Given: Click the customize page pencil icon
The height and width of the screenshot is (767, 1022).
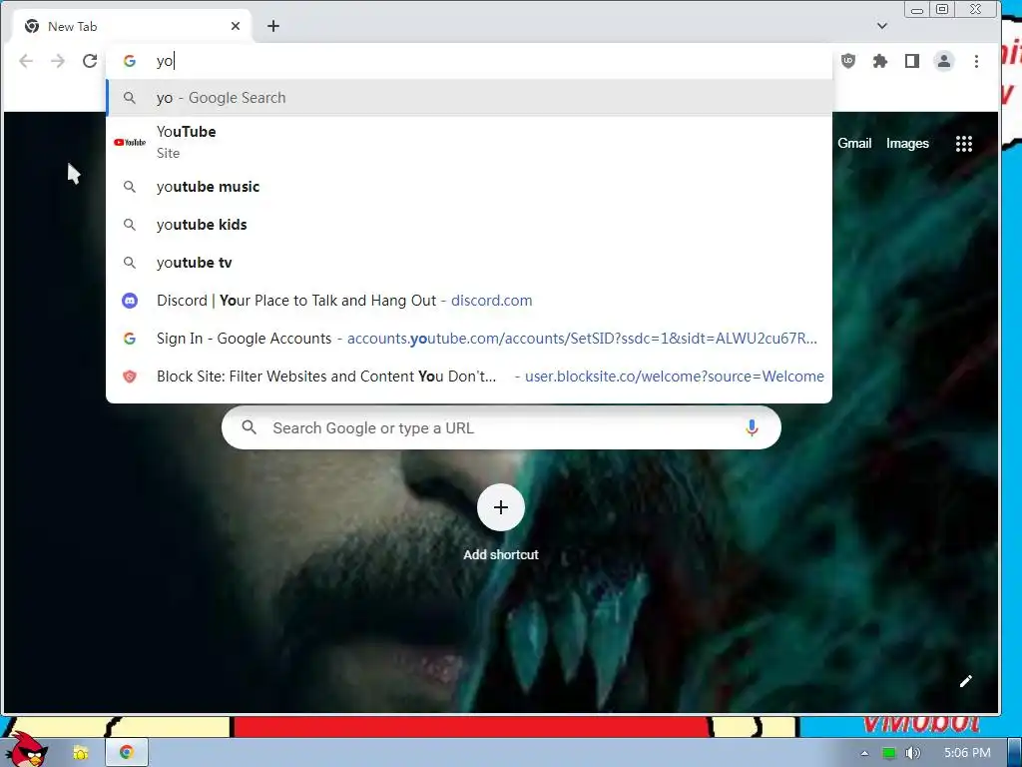Looking at the screenshot, I should pyautogui.click(x=966, y=681).
